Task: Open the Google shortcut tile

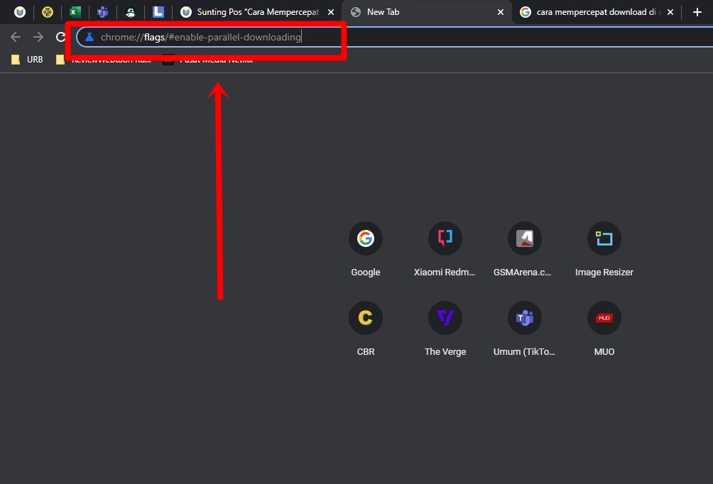Action: click(x=365, y=239)
